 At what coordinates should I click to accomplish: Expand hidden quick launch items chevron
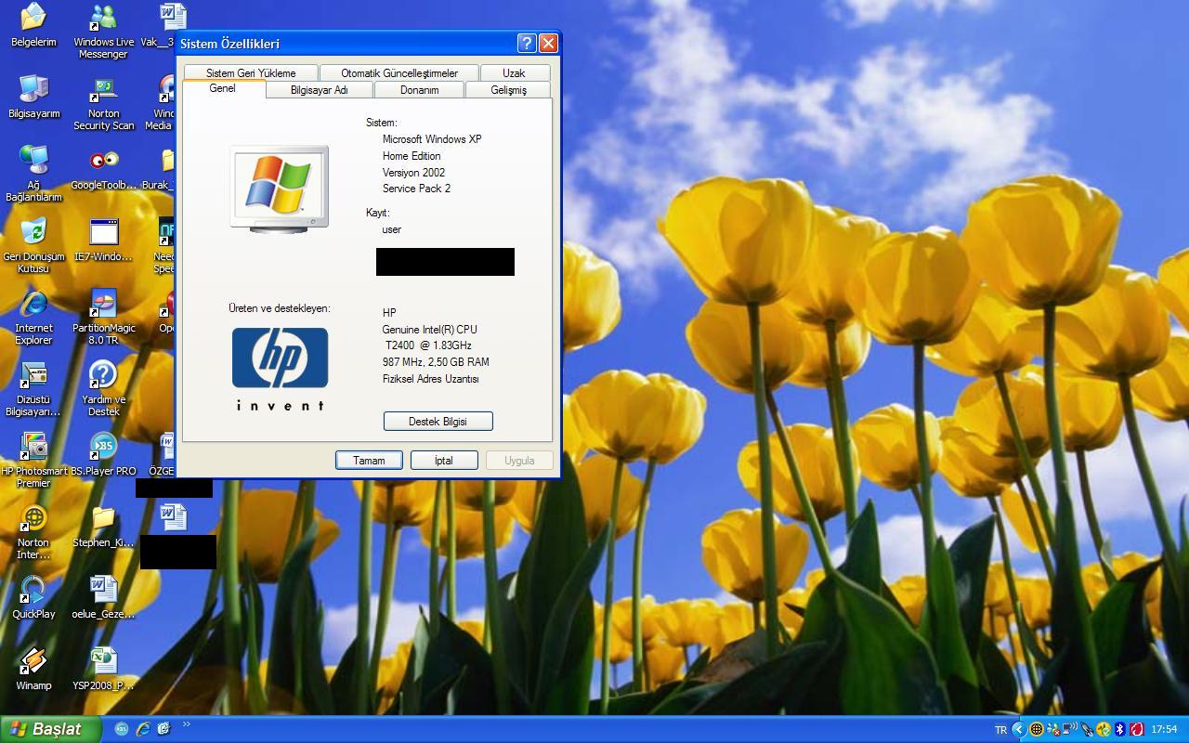click(x=186, y=724)
